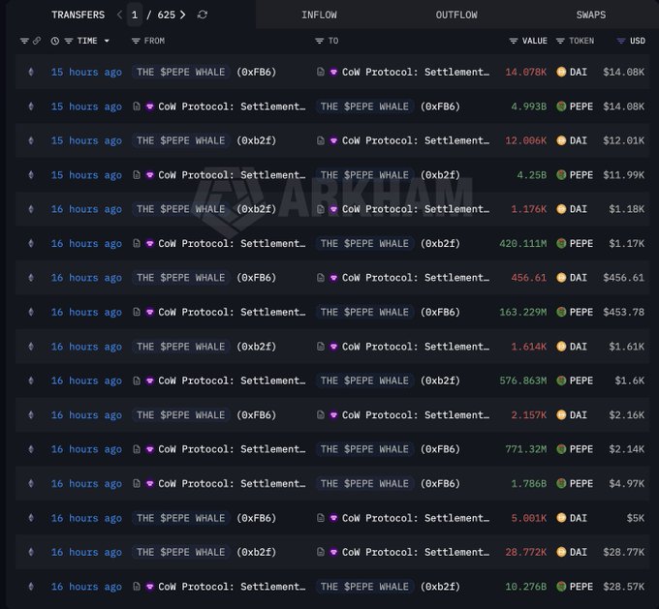Go to next transfers page arrow
The width and height of the screenshot is (659, 609).
tap(182, 15)
